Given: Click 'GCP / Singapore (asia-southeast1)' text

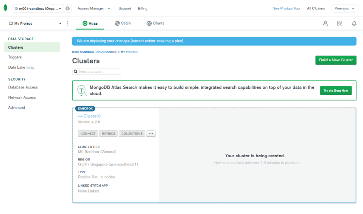Looking at the screenshot, I should click(x=108, y=164).
